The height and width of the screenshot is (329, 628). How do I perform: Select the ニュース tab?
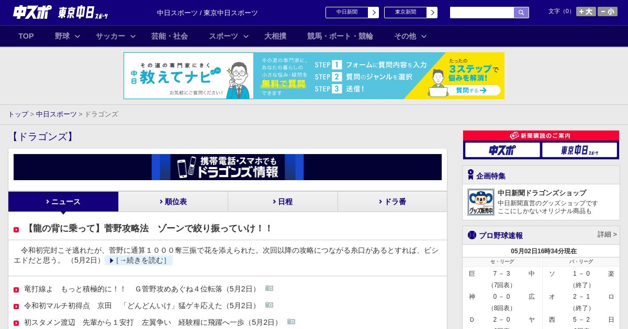click(63, 202)
